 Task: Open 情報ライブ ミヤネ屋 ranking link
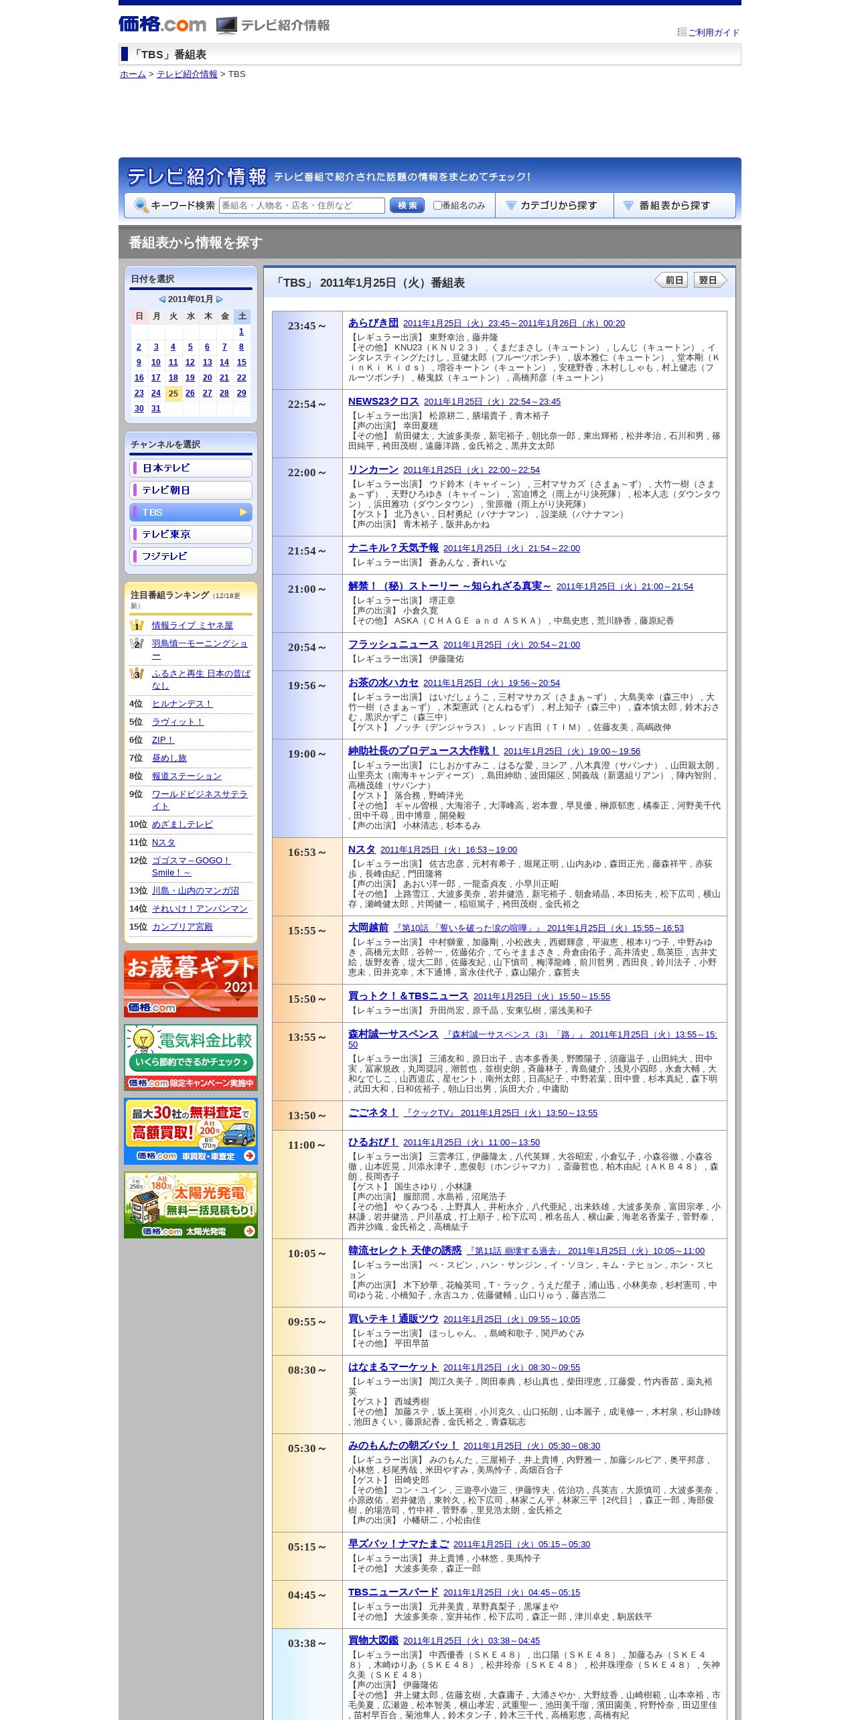point(192,626)
